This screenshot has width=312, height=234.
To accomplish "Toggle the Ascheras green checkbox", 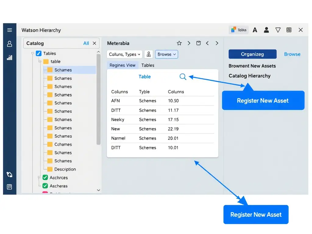I will click(45, 186).
